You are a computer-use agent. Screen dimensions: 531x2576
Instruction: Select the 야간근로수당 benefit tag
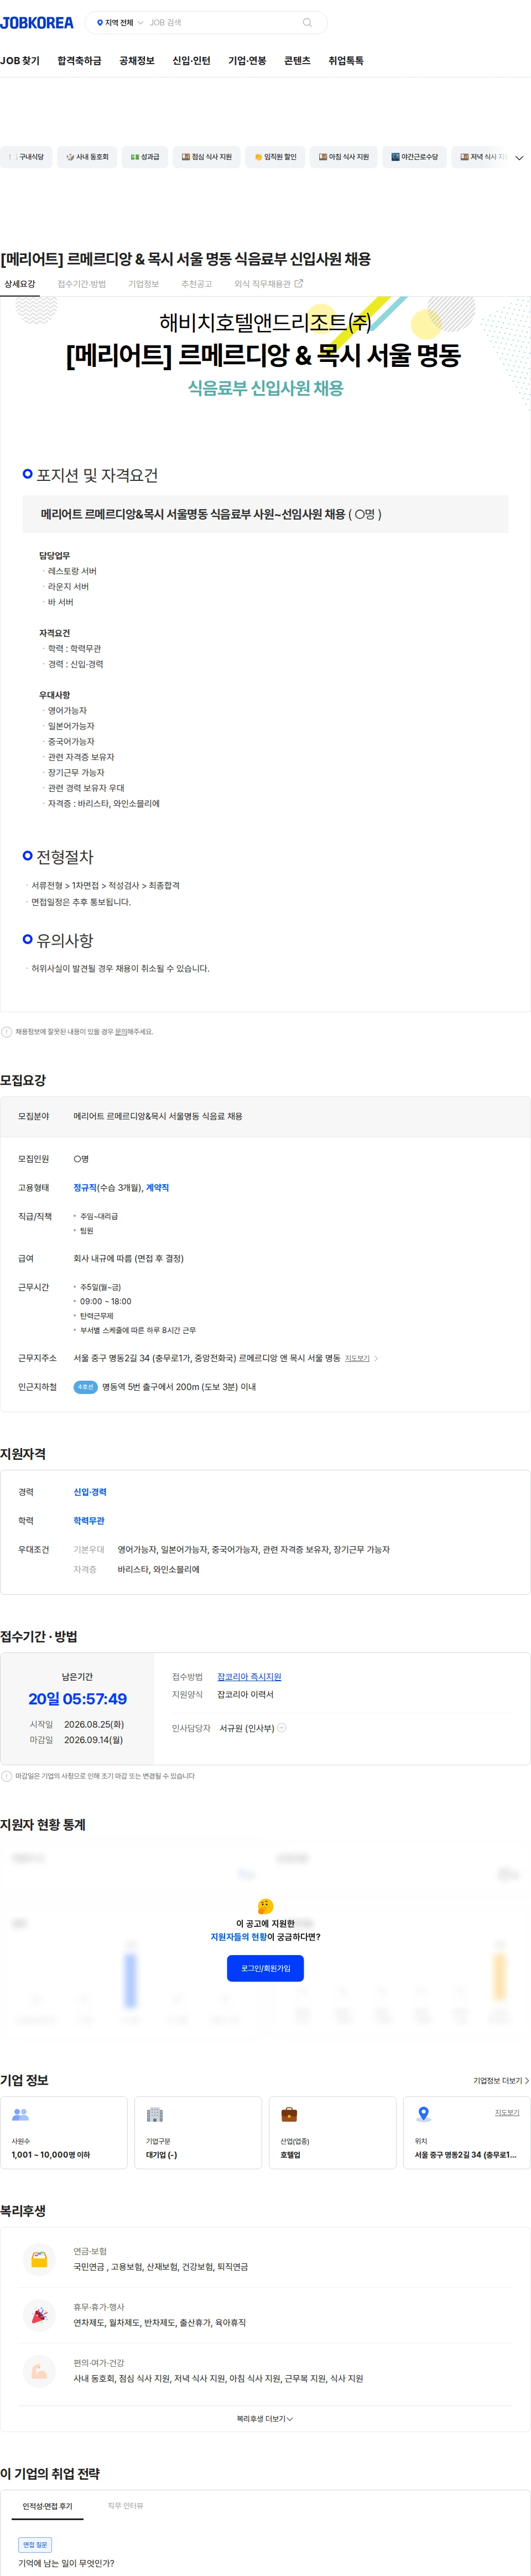[414, 157]
